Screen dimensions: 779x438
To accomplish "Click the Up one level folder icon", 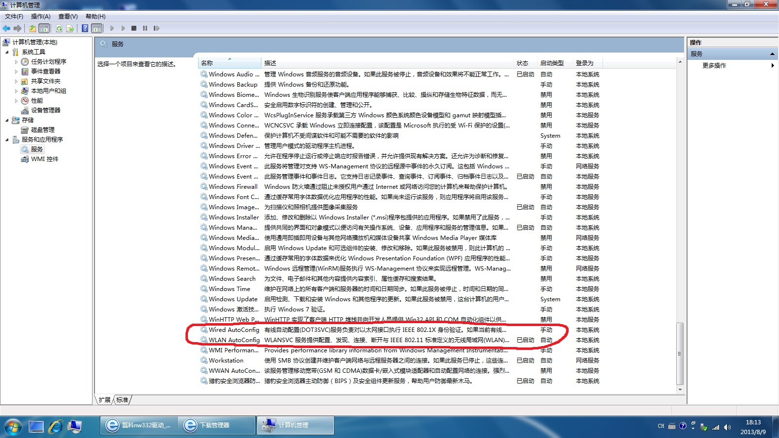I will (32, 28).
